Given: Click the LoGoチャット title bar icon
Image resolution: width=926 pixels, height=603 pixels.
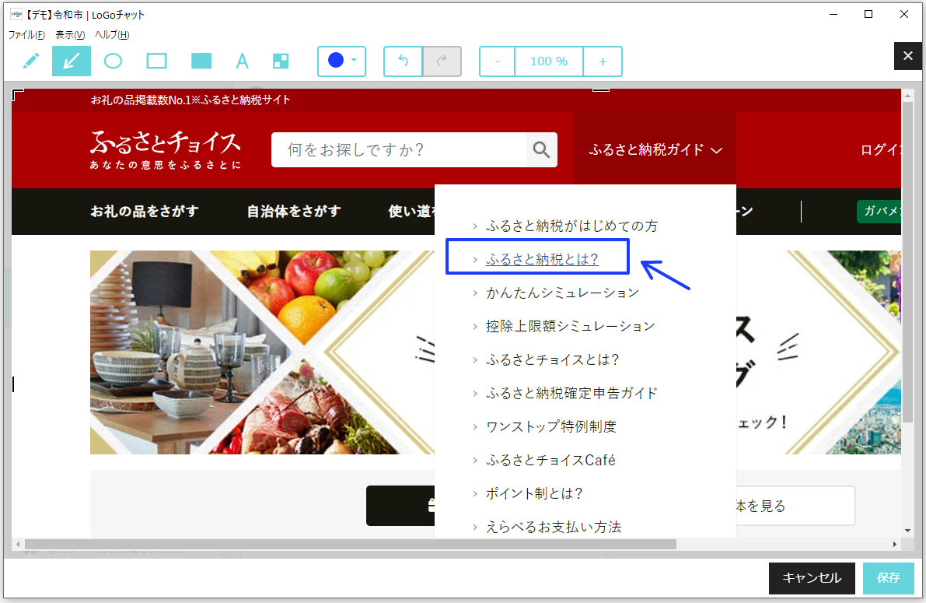Looking at the screenshot, I should coord(16,14).
